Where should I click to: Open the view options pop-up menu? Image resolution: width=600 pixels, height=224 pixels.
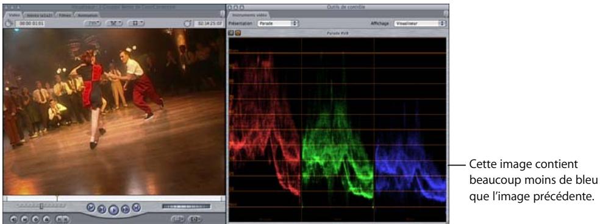tap(136, 23)
